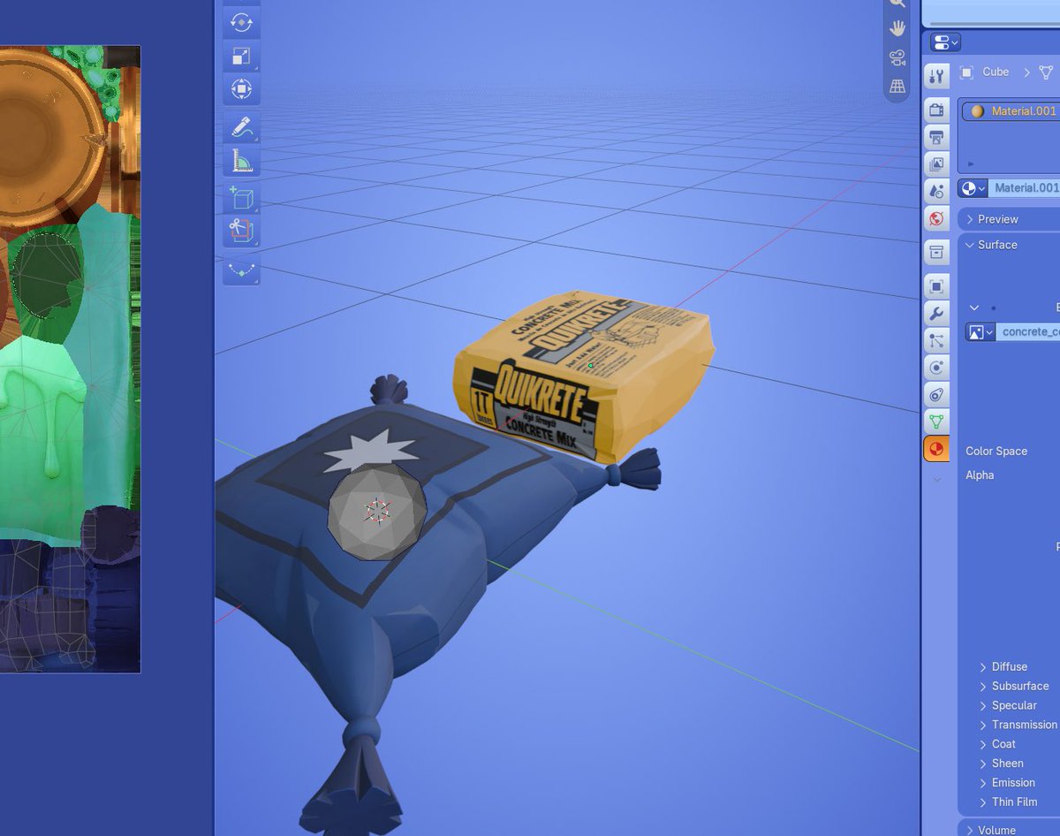
Task: Open the World properties tab
Action: tap(937, 218)
